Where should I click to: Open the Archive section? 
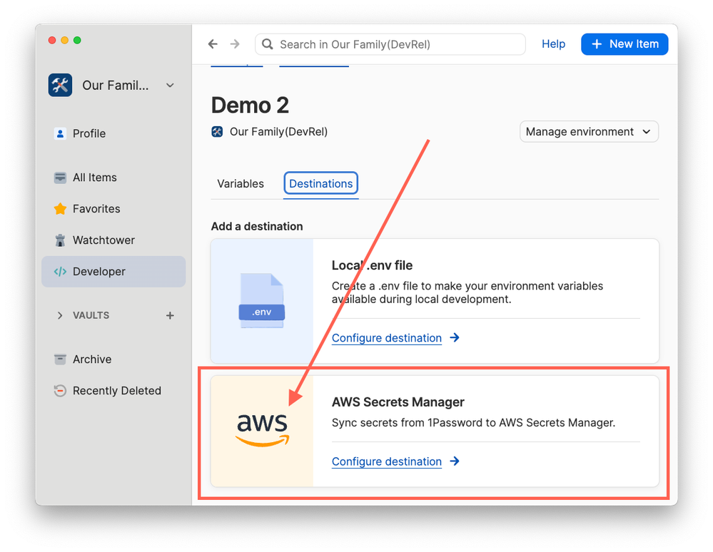91,359
